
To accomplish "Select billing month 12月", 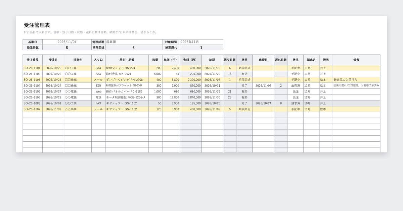I will (x=311, y=97).
